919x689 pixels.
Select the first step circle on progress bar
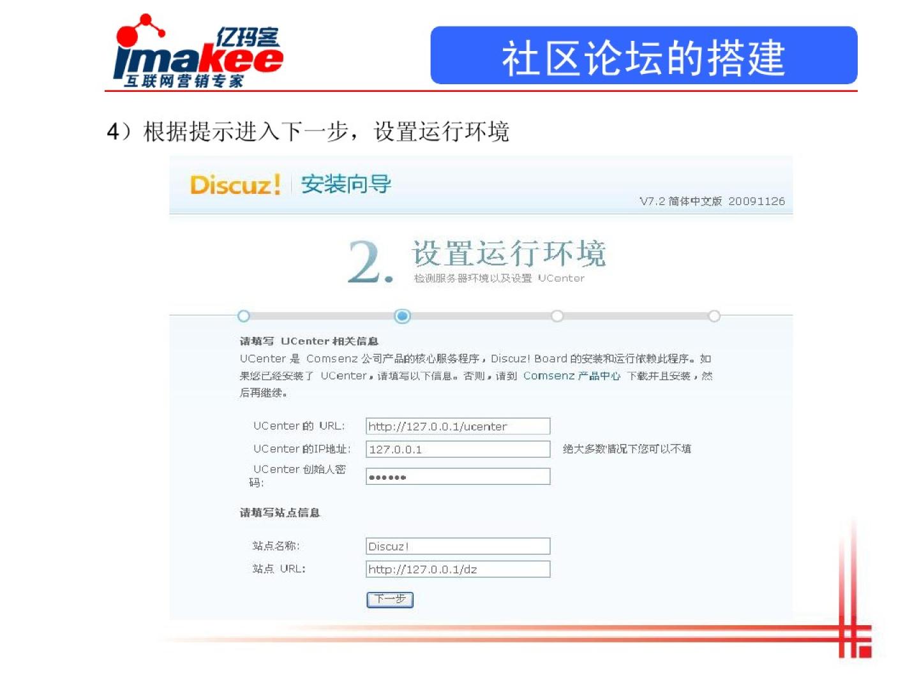243,316
